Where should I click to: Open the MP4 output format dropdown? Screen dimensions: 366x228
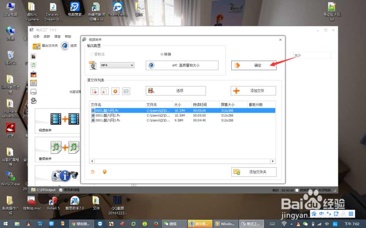117,65
